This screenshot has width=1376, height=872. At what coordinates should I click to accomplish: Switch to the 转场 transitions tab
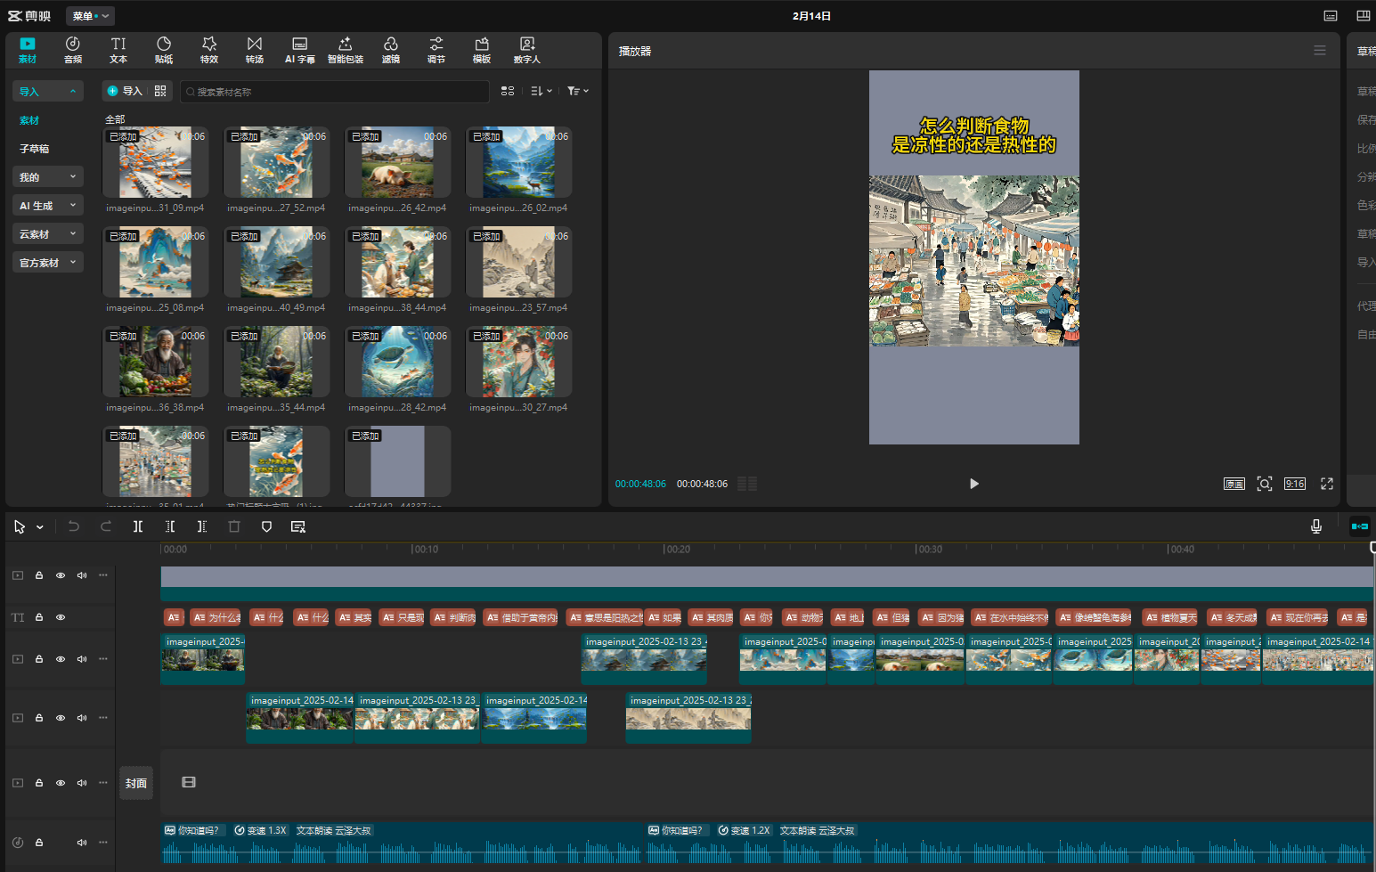point(255,50)
